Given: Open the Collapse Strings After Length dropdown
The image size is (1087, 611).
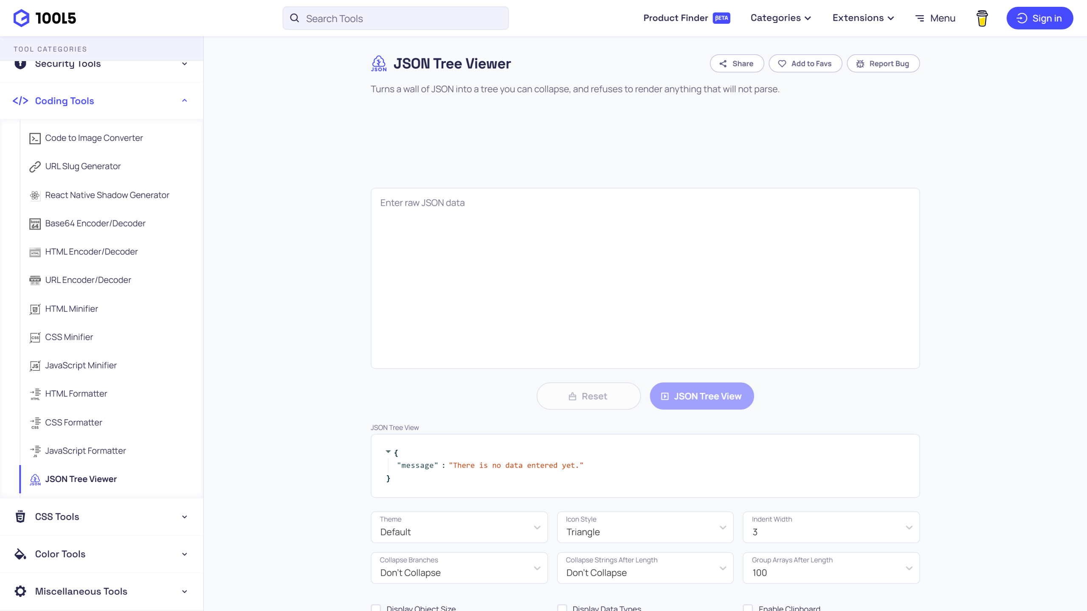Looking at the screenshot, I should (645, 568).
